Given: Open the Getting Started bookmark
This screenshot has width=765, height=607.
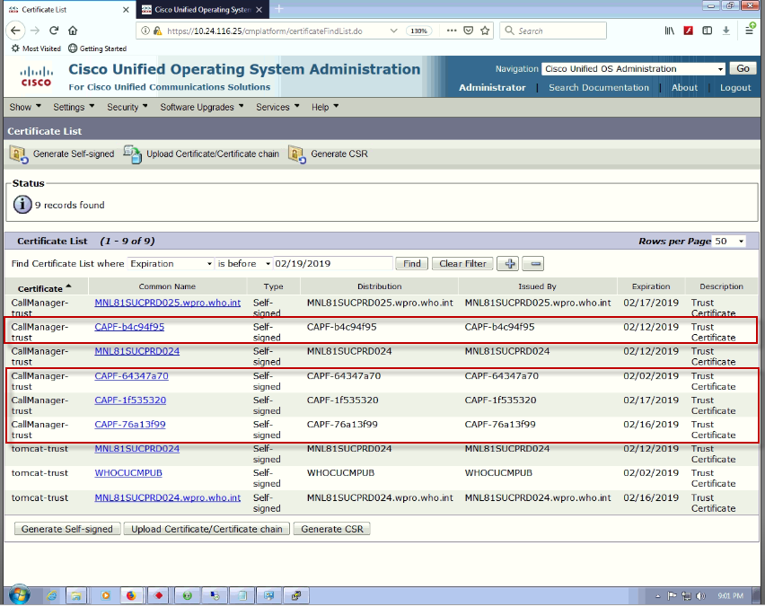Looking at the screenshot, I should (x=98, y=48).
